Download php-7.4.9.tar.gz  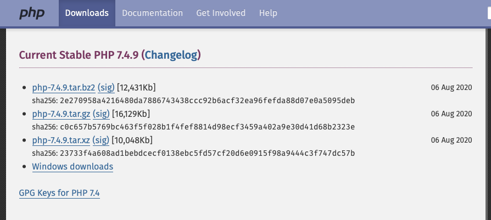61,114
